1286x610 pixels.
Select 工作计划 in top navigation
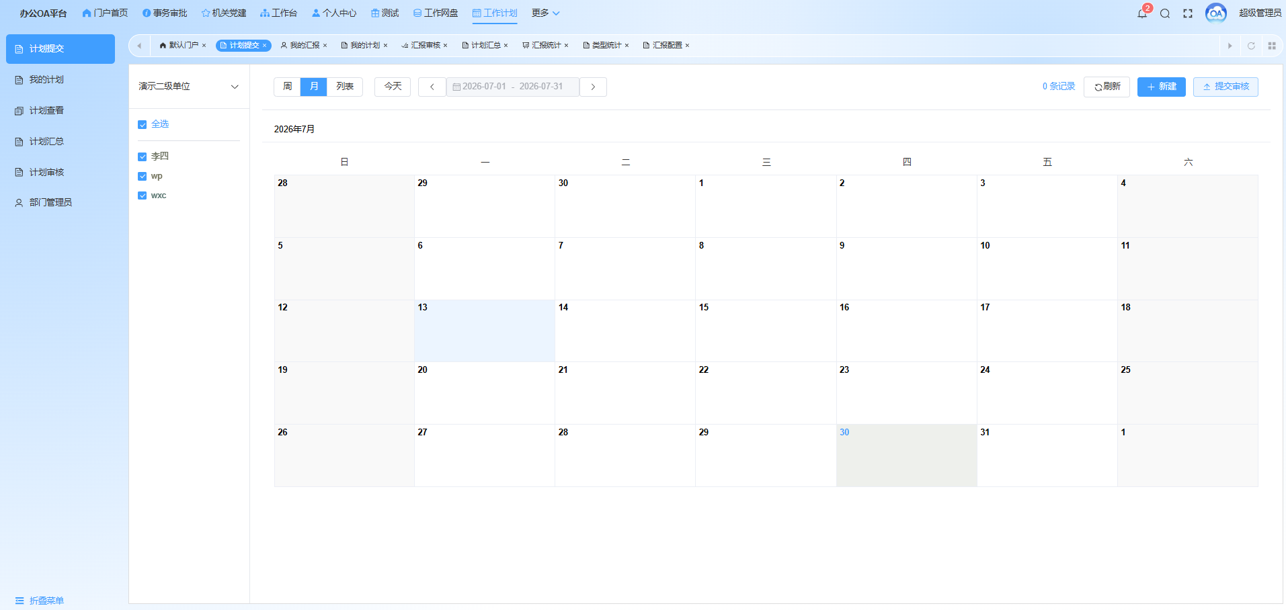click(x=495, y=13)
